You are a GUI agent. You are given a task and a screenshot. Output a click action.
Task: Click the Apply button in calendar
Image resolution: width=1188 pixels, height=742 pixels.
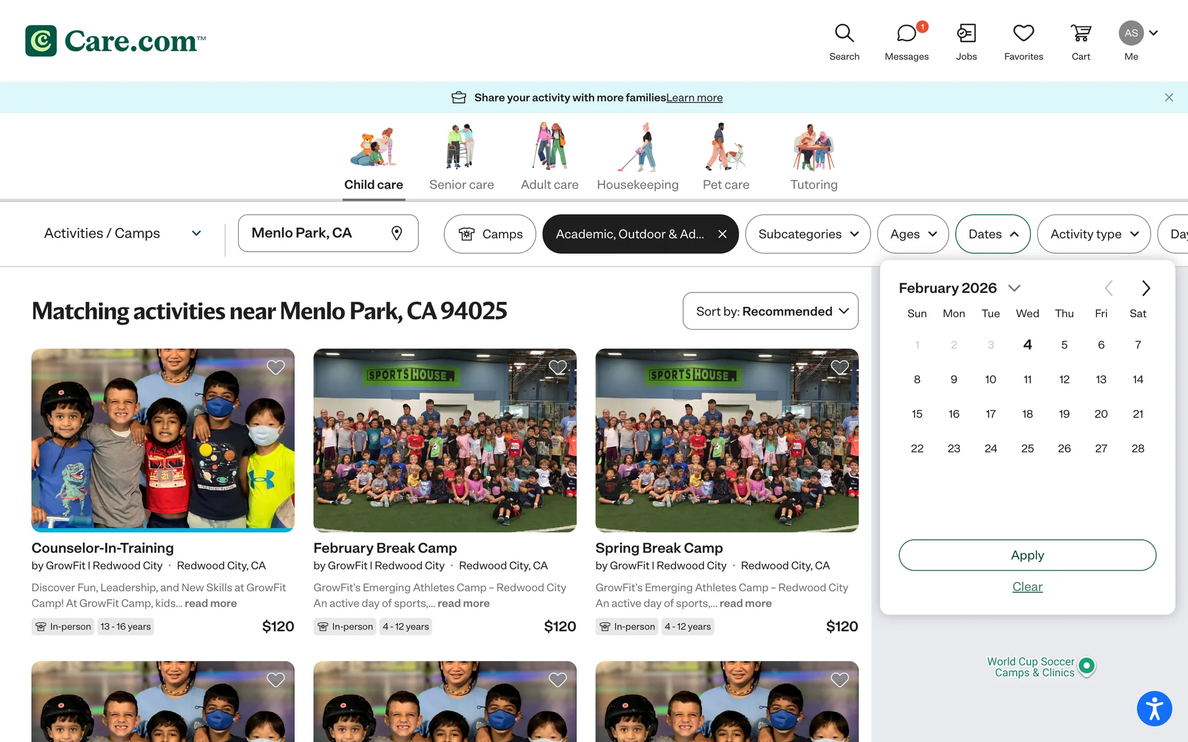coord(1027,555)
